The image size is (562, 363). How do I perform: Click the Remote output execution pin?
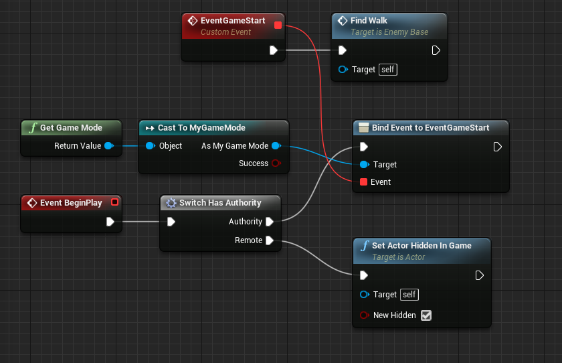click(x=270, y=240)
